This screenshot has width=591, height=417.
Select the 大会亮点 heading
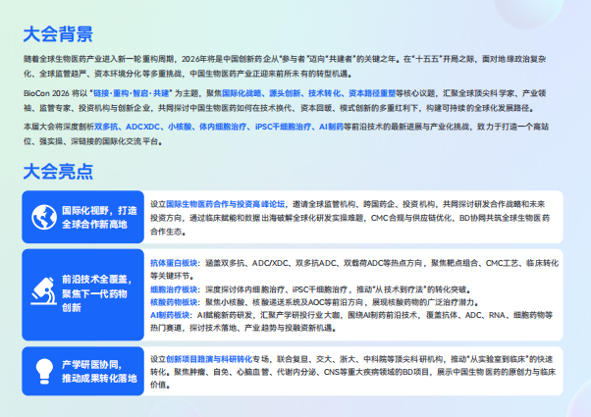point(58,172)
